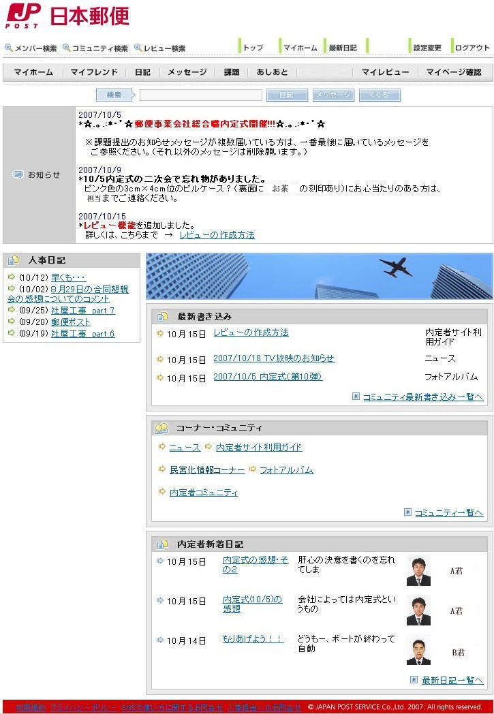Open レビュー検索 magnifier link
The height and width of the screenshot is (714, 494).
click(x=160, y=48)
